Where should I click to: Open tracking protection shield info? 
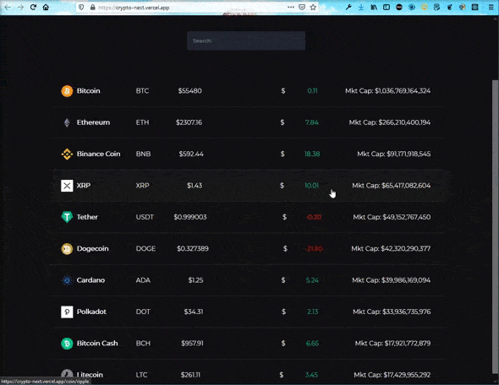point(81,8)
